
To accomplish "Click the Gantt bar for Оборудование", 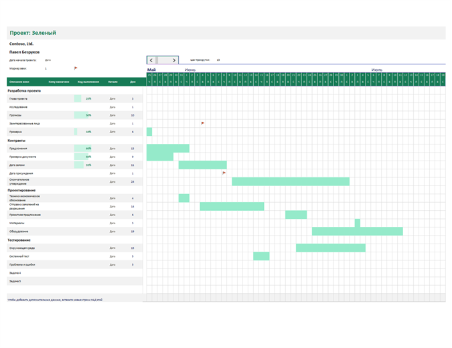I will (x=358, y=232).
